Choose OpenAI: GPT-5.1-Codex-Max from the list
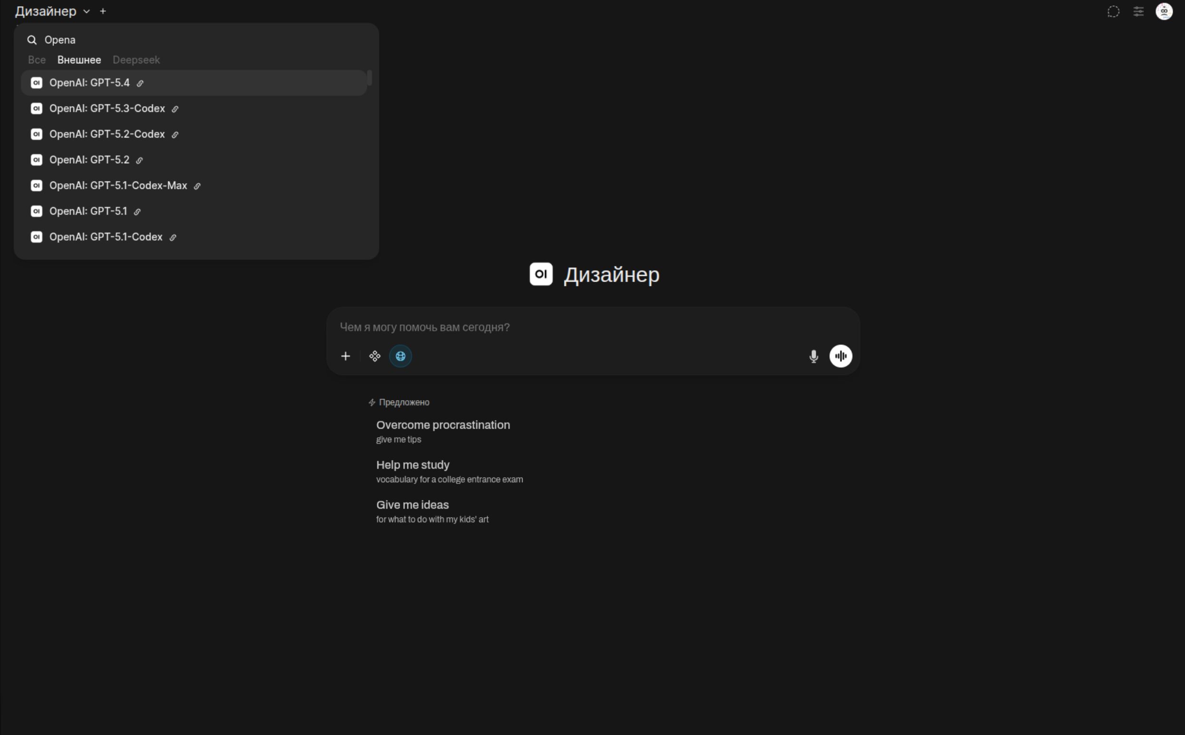1185x735 pixels. pos(118,186)
